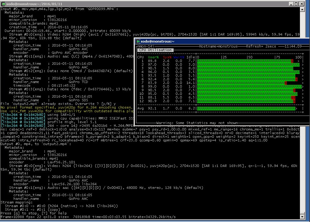This screenshot has width=310, height=222.
Task: Click the 'CPU Utilisation' header in nmon
Action: point(155,50)
